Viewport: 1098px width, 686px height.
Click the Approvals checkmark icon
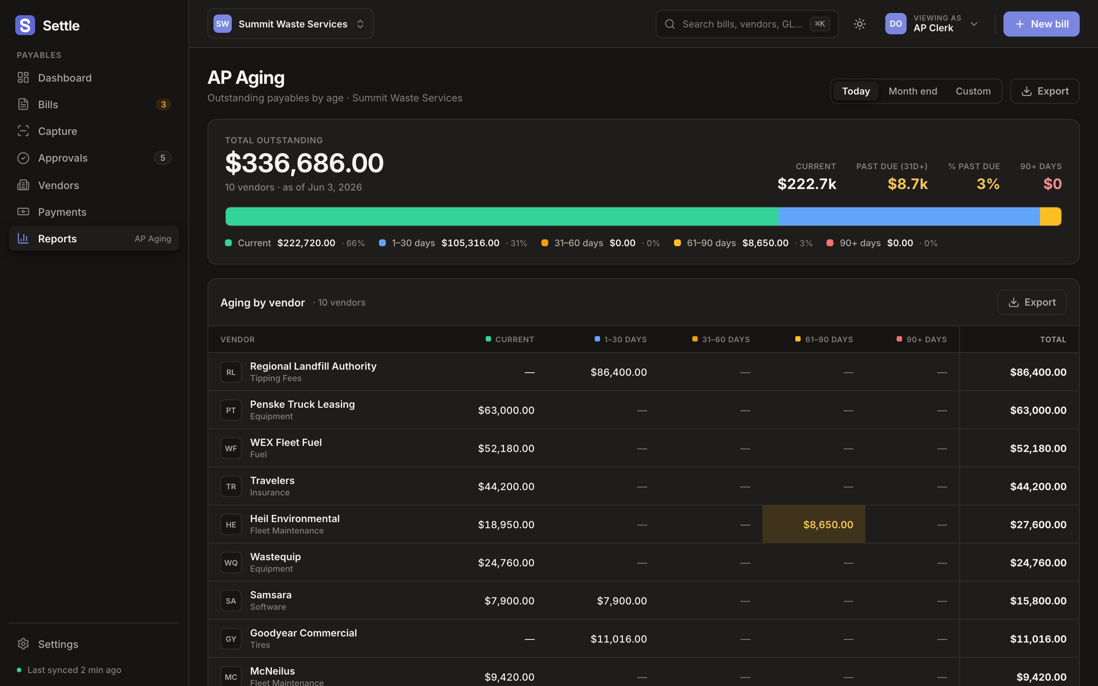[x=23, y=158]
